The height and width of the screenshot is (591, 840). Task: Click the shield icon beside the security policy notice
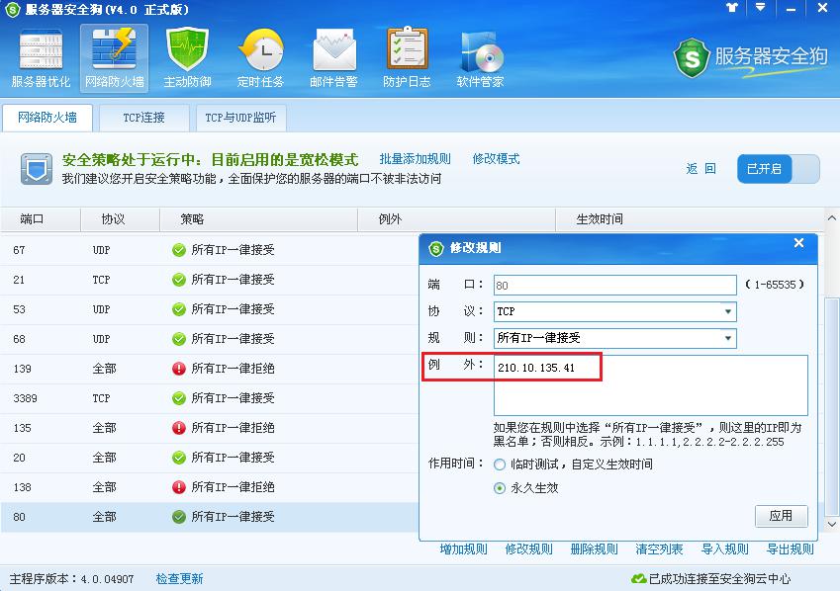tap(37, 169)
